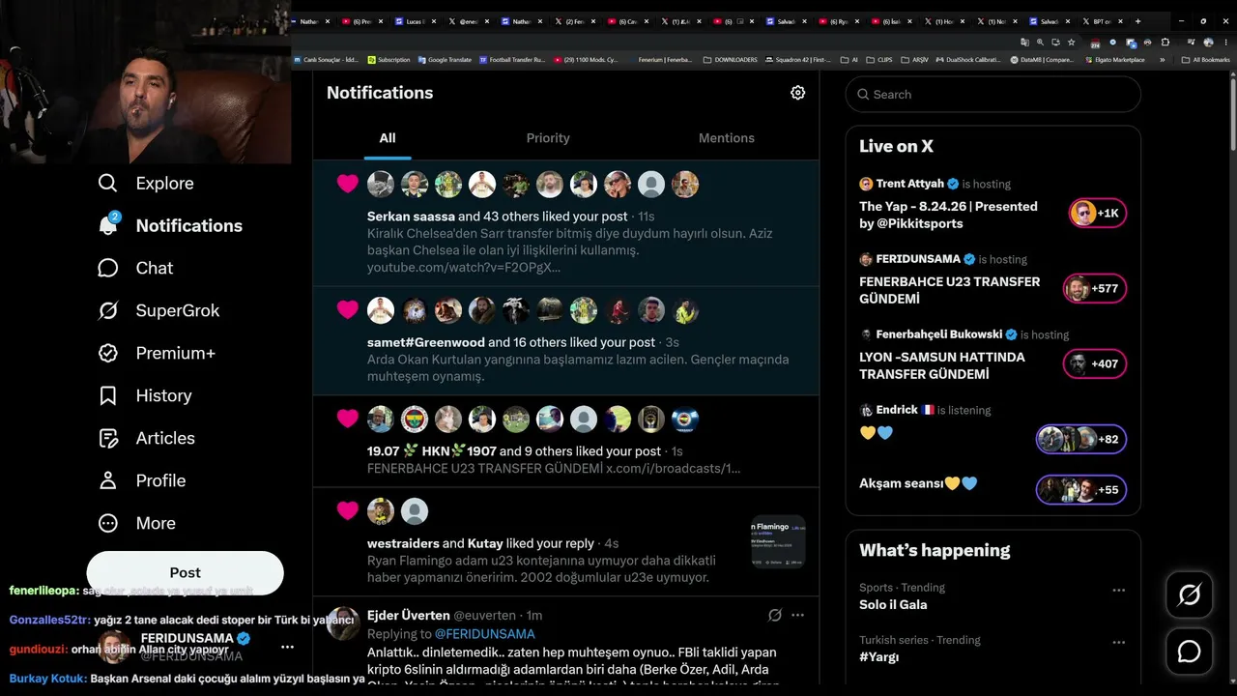Show hidden bookmarks with the overflow chevron

(1162, 60)
